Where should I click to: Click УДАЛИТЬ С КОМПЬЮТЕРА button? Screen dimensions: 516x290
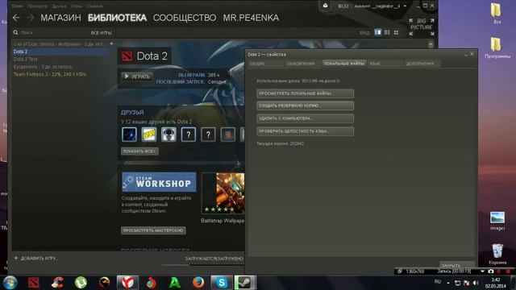pos(305,118)
